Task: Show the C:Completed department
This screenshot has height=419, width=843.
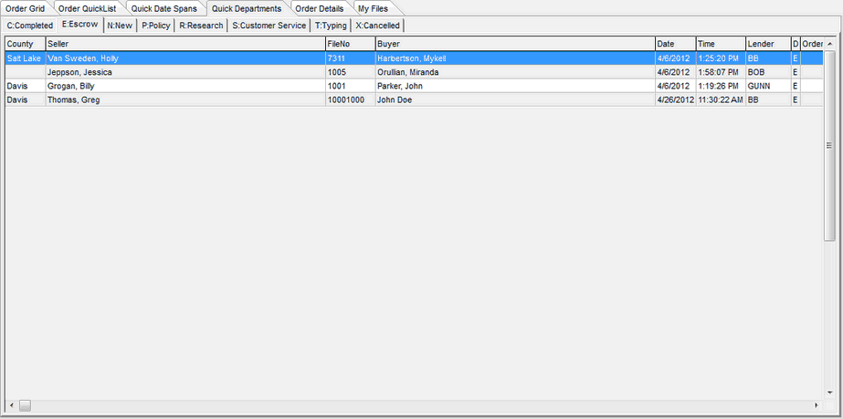Action: click(29, 26)
